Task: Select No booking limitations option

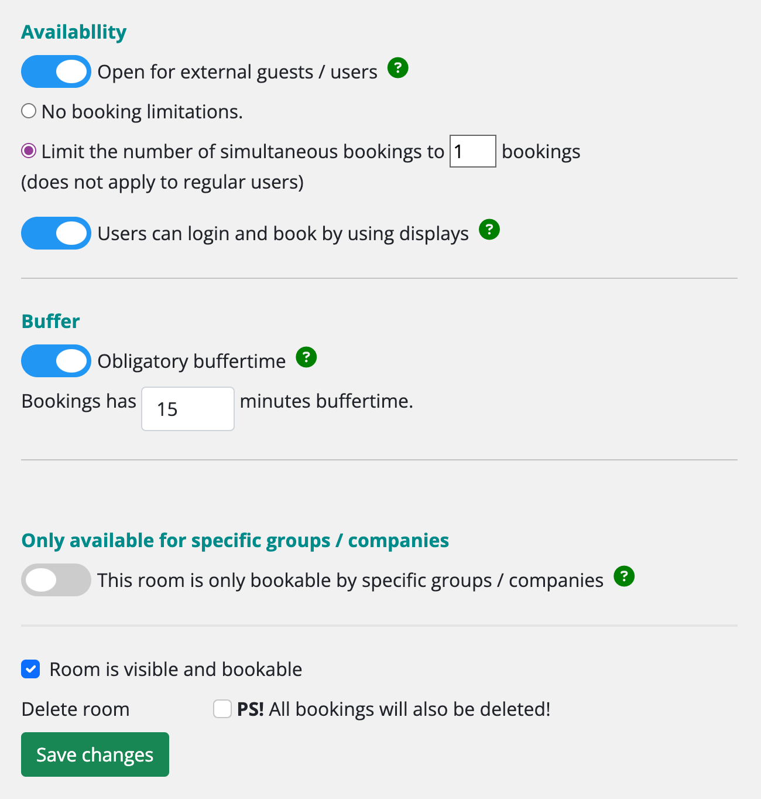Action: coord(28,110)
